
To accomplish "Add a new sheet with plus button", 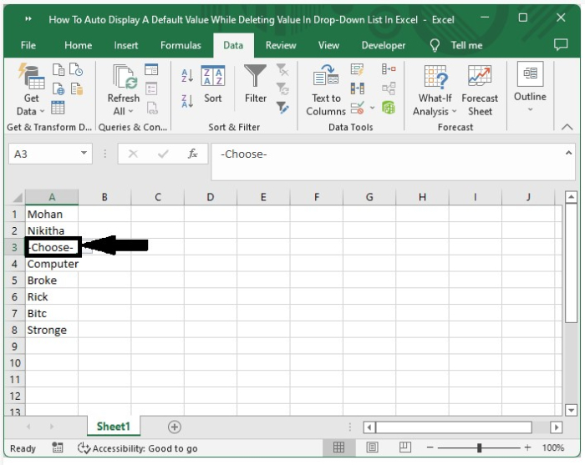I will pos(174,427).
